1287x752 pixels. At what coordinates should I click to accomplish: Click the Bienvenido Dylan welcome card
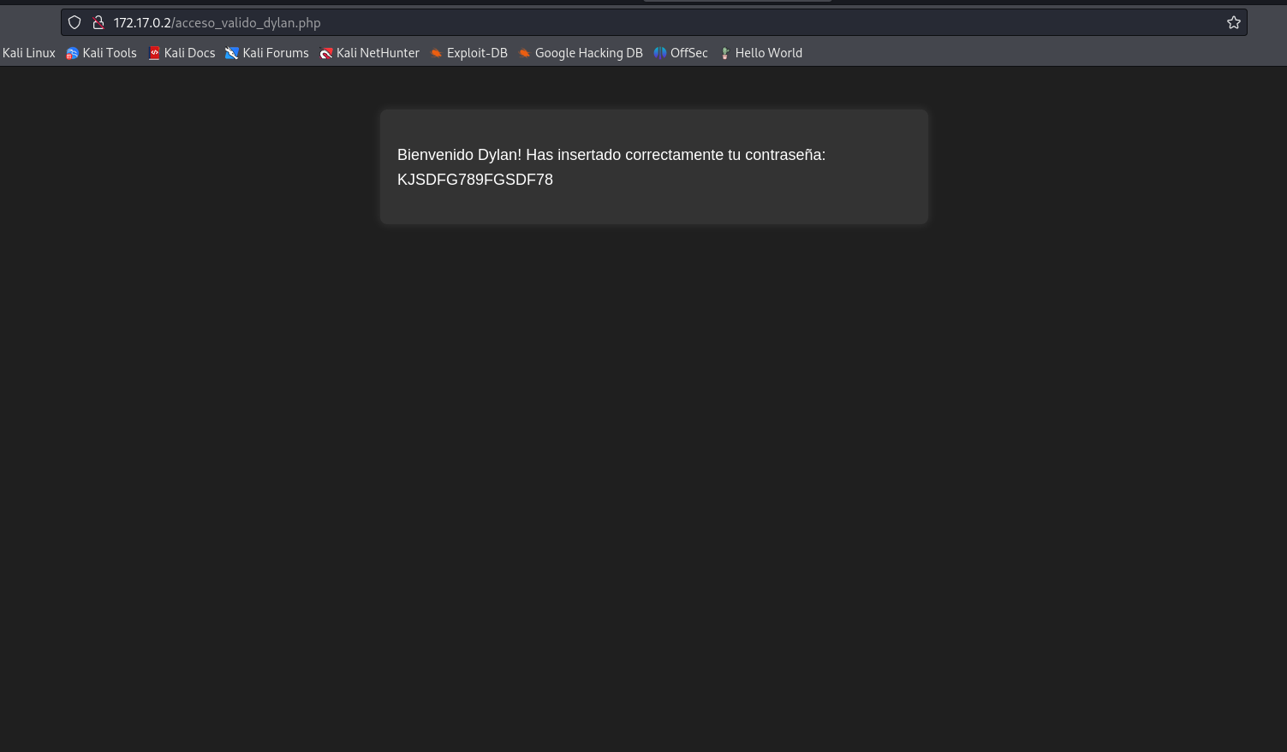[x=653, y=167]
